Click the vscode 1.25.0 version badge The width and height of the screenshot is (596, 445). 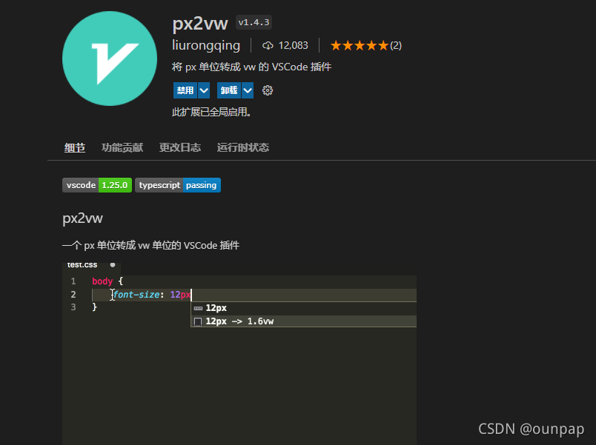(96, 185)
